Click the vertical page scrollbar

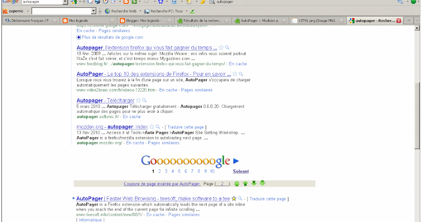click(x=417, y=116)
